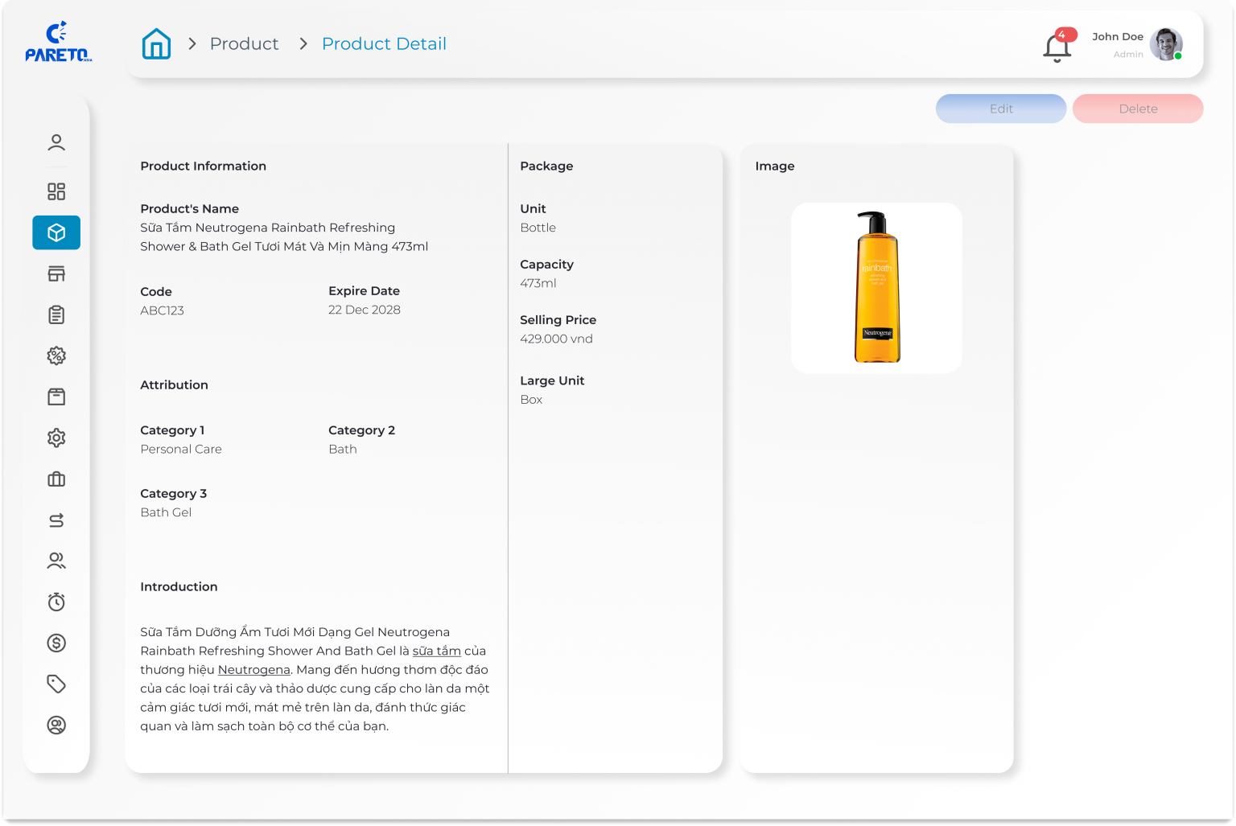This screenshot has width=1236, height=826.
Task: Select the unit value Bottle
Action: pos(538,228)
